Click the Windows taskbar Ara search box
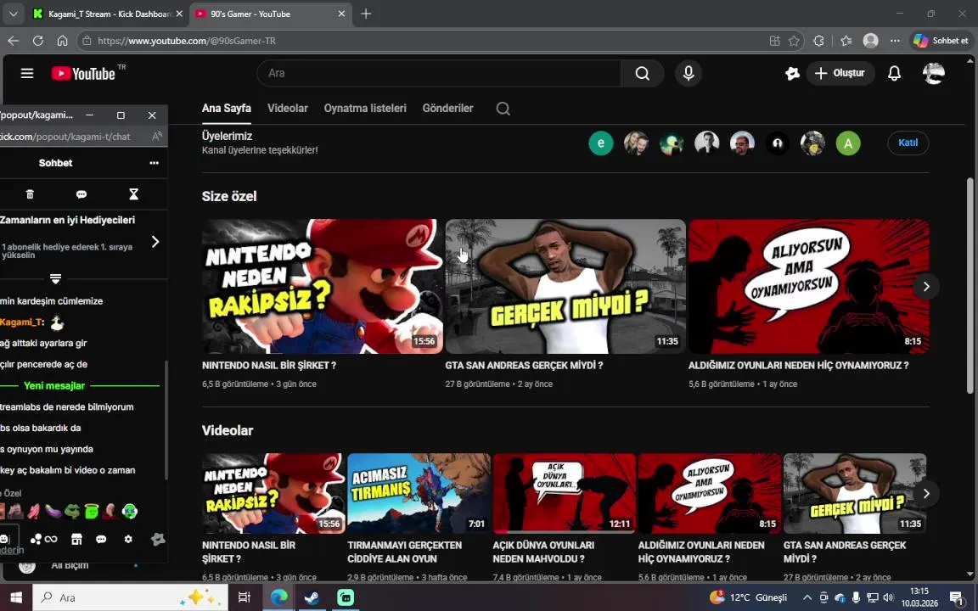Image resolution: width=978 pixels, height=611 pixels. coord(129,597)
